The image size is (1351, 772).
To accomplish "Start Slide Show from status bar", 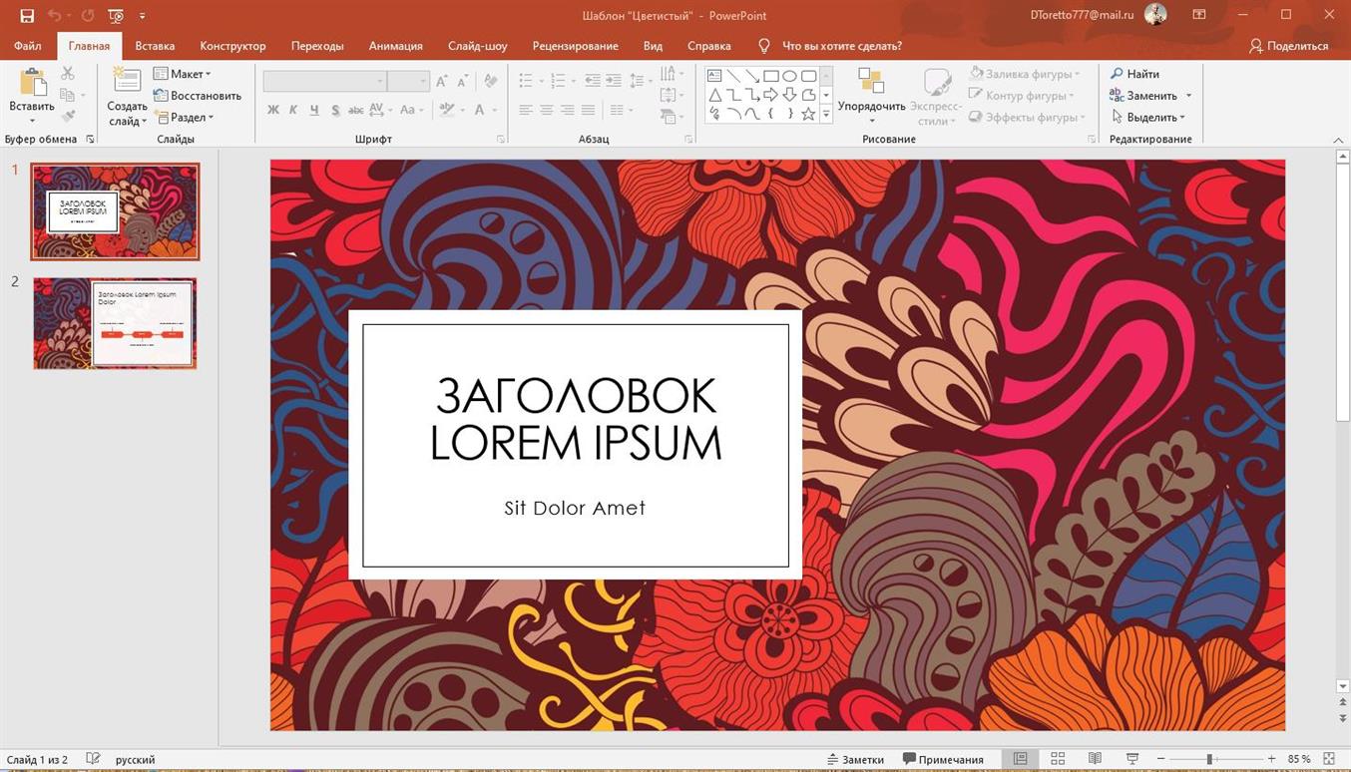I will [1132, 760].
